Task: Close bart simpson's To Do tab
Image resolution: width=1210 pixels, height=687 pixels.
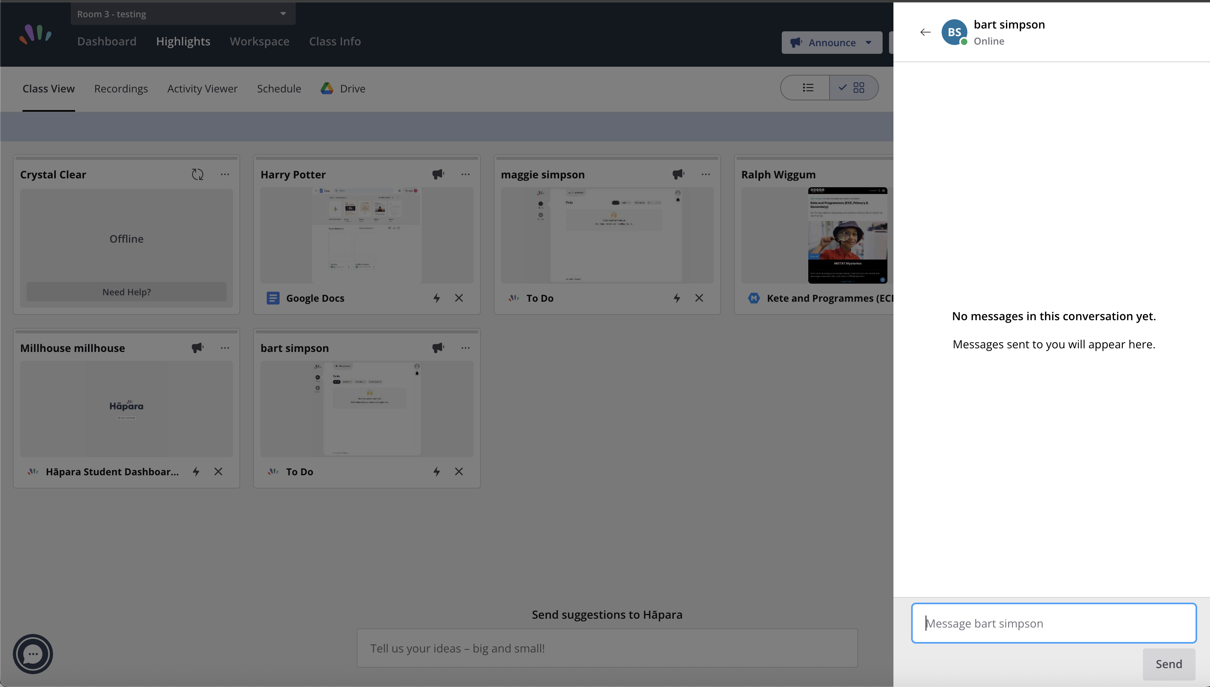Action: pos(459,472)
